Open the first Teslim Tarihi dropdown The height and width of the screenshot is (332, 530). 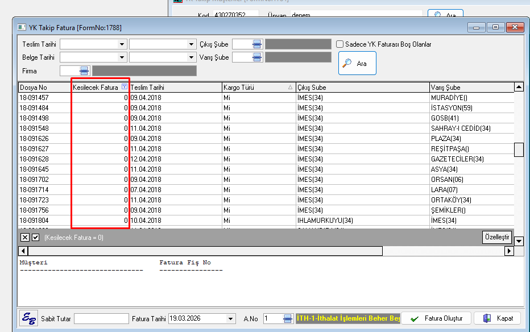point(122,44)
